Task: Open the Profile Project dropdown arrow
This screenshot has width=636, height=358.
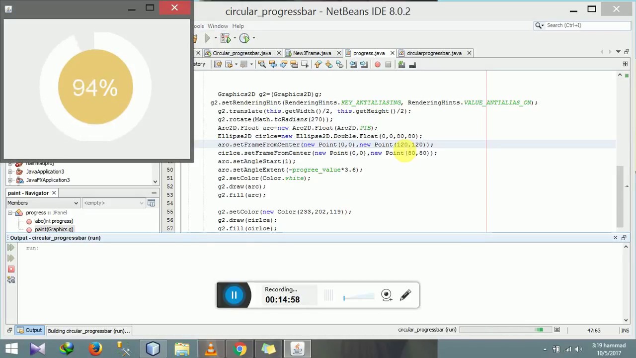Action: (253, 38)
